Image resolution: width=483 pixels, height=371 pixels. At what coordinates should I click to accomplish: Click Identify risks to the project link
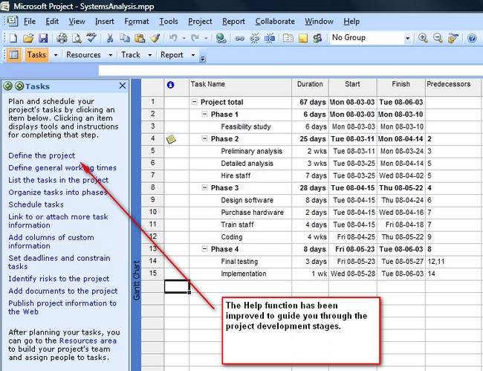(59, 279)
